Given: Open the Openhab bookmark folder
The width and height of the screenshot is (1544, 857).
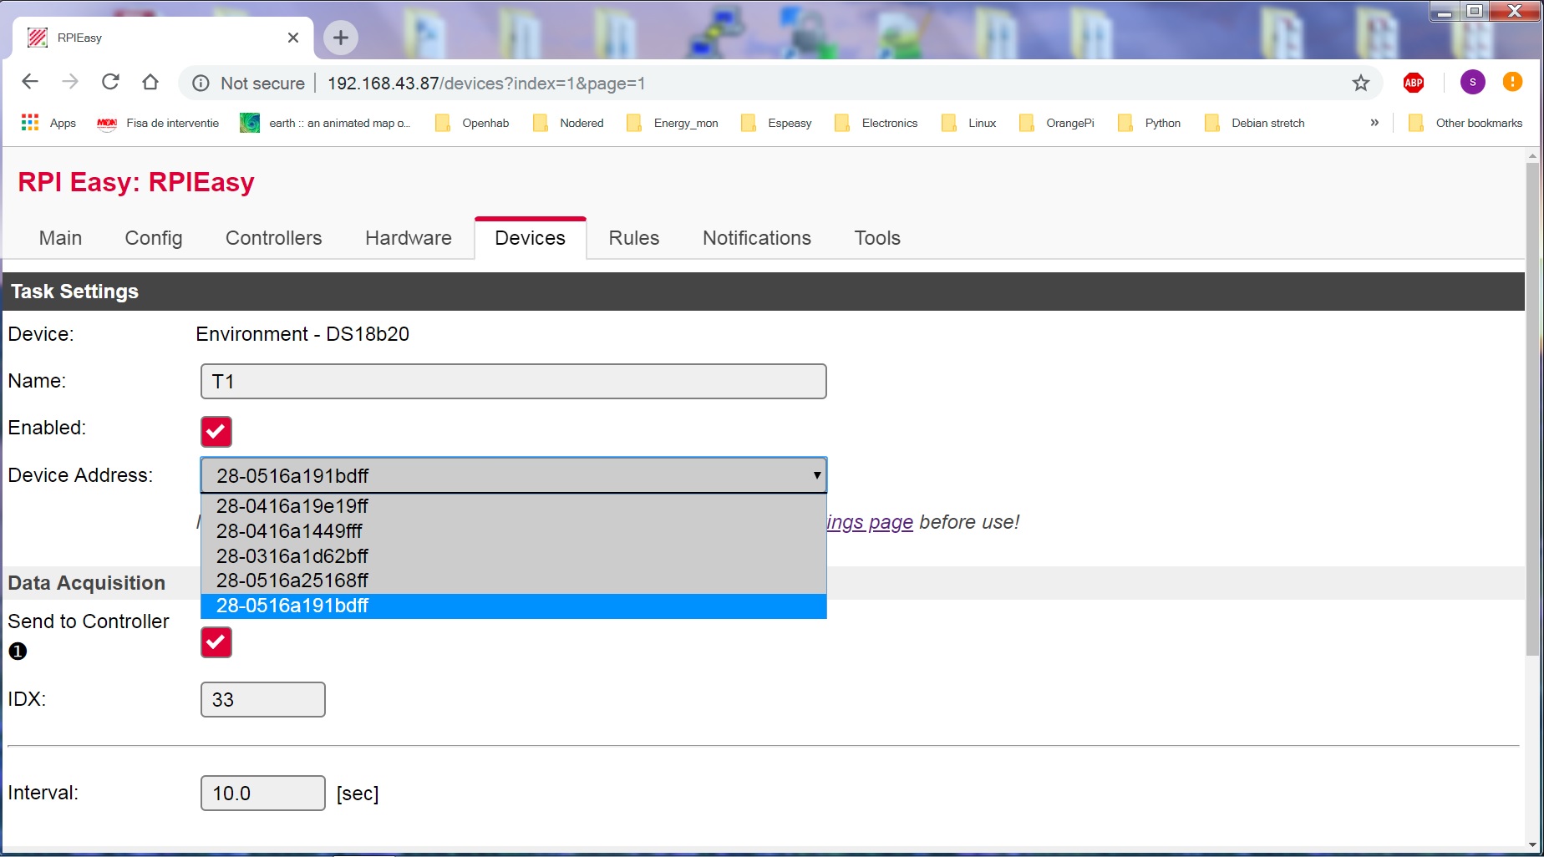Looking at the screenshot, I should pos(473,123).
